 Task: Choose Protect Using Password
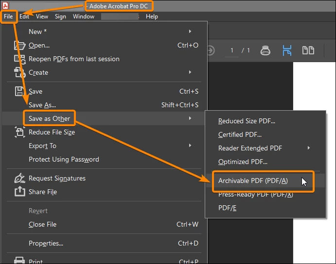(104, 159)
